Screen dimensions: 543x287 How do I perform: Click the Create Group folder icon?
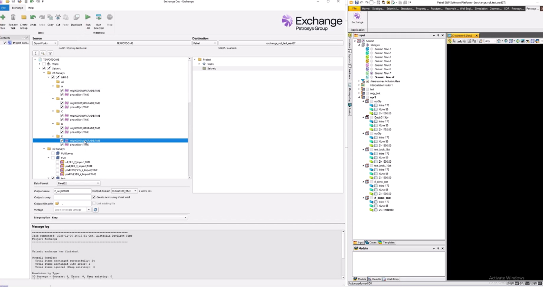(x=23, y=17)
